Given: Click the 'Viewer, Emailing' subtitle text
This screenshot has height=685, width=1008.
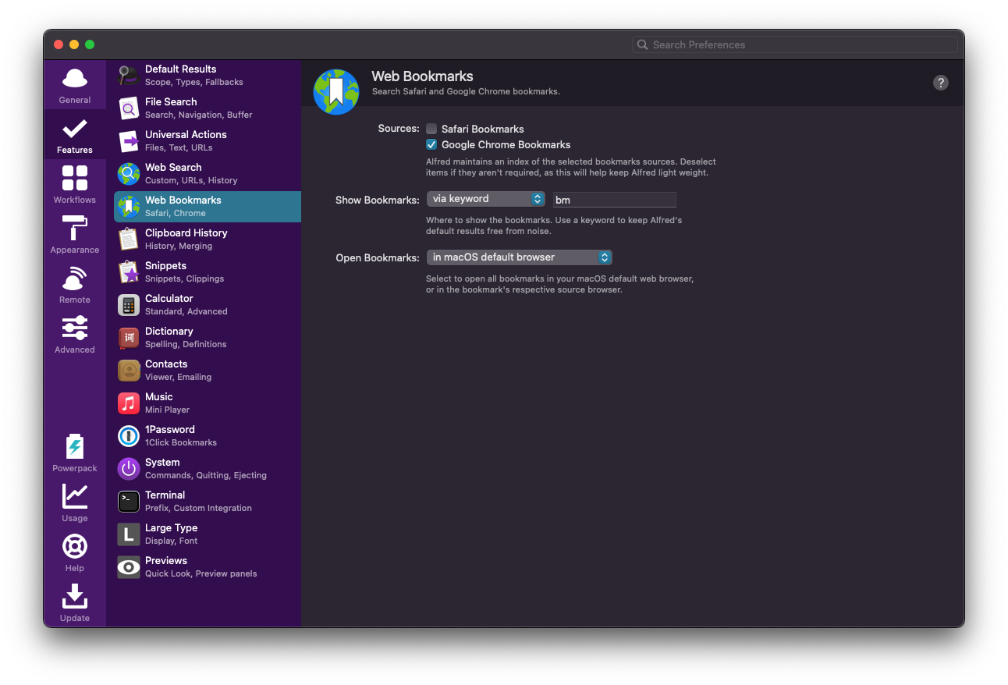Looking at the screenshot, I should coord(178,377).
